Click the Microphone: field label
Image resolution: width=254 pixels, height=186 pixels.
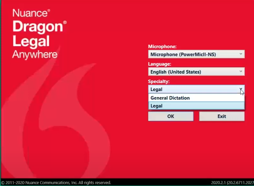click(162, 47)
